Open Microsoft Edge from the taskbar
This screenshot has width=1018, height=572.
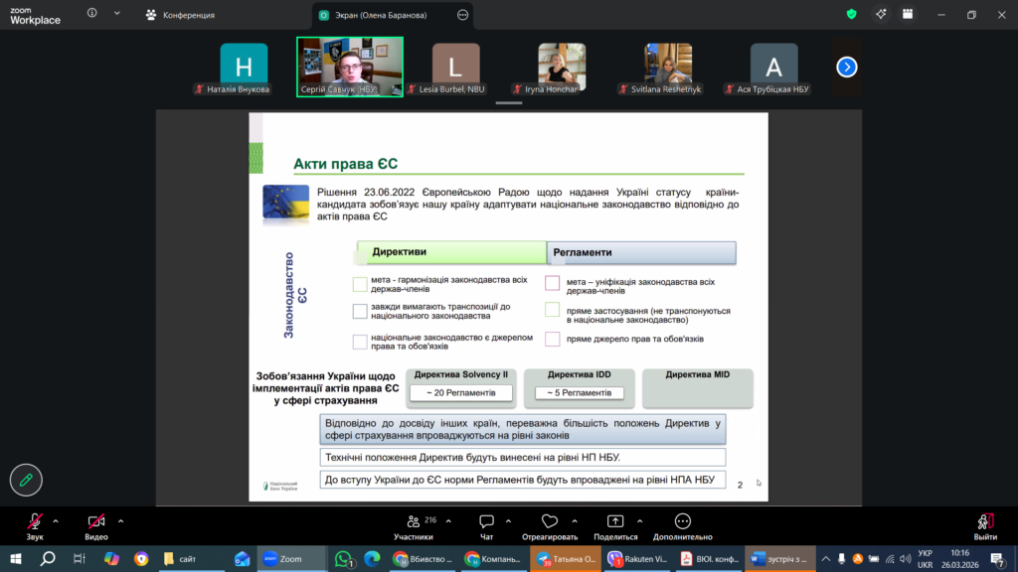(x=372, y=559)
